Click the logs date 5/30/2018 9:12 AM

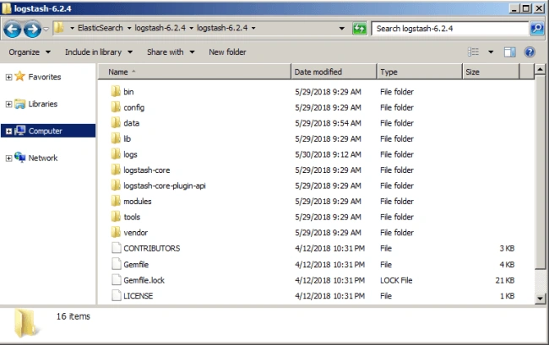coord(328,154)
